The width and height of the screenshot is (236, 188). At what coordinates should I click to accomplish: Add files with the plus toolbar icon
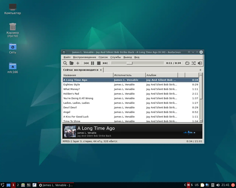[78, 63]
